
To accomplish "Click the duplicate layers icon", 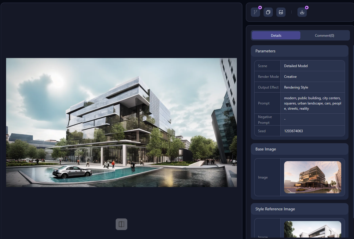I will pos(268,12).
